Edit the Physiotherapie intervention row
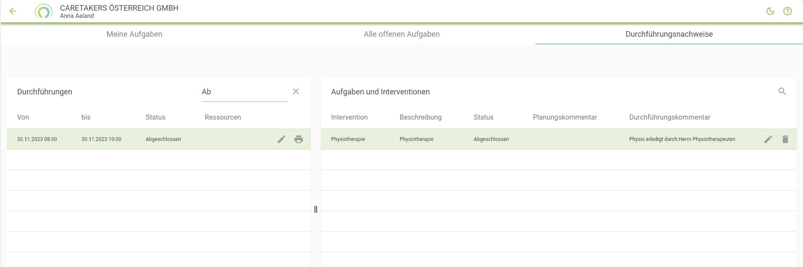This screenshot has width=803, height=267. click(x=768, y=139)
